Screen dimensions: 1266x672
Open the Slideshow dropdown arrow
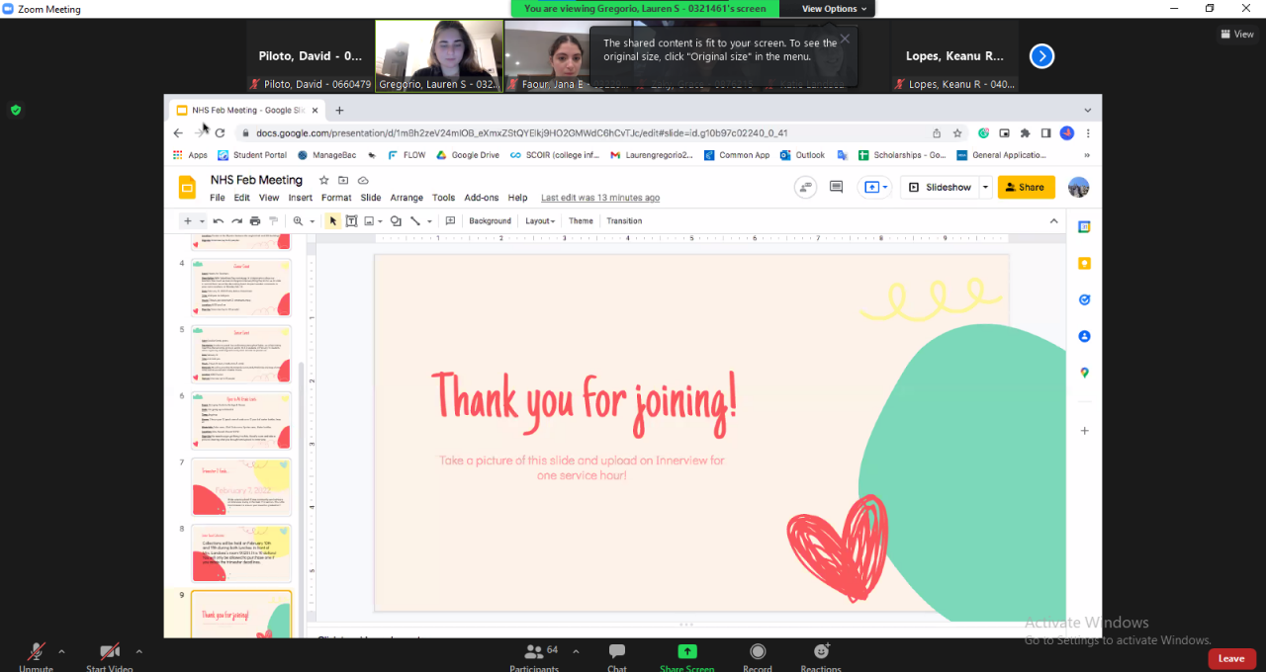click(985, 187)
